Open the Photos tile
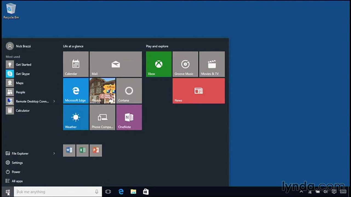The height and width of the screenshot is (197, 351). pyautogui.click(x=102, y=91)
